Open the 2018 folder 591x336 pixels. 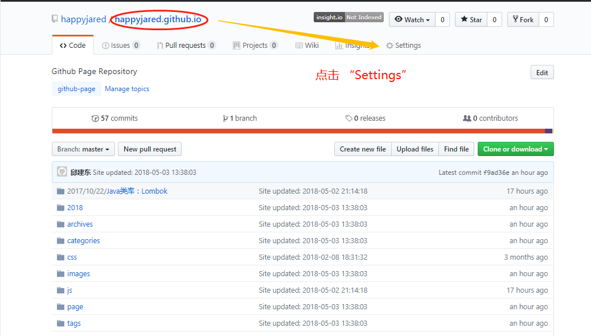[75, 208]
